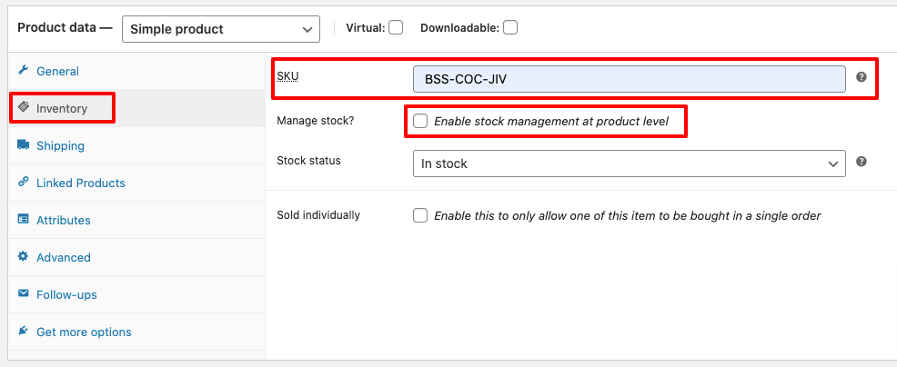Open the Simple product type dropdown
The height and width of the screenshot is (367, 897).
[x=221, y=29]
